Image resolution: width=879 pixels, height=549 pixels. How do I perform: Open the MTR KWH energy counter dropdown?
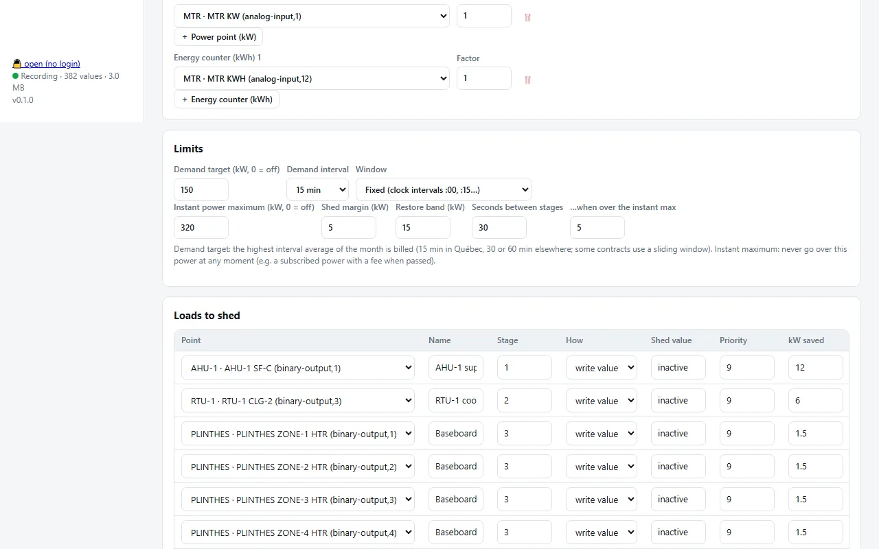click(312, 78)
